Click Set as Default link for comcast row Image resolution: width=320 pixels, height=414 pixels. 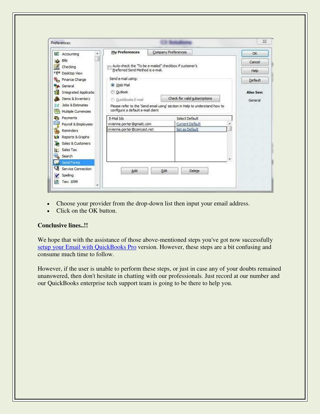coord(187,129)
